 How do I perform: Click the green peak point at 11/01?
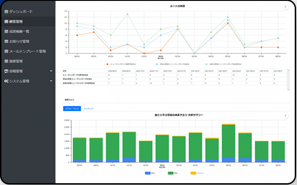point(127,14)
